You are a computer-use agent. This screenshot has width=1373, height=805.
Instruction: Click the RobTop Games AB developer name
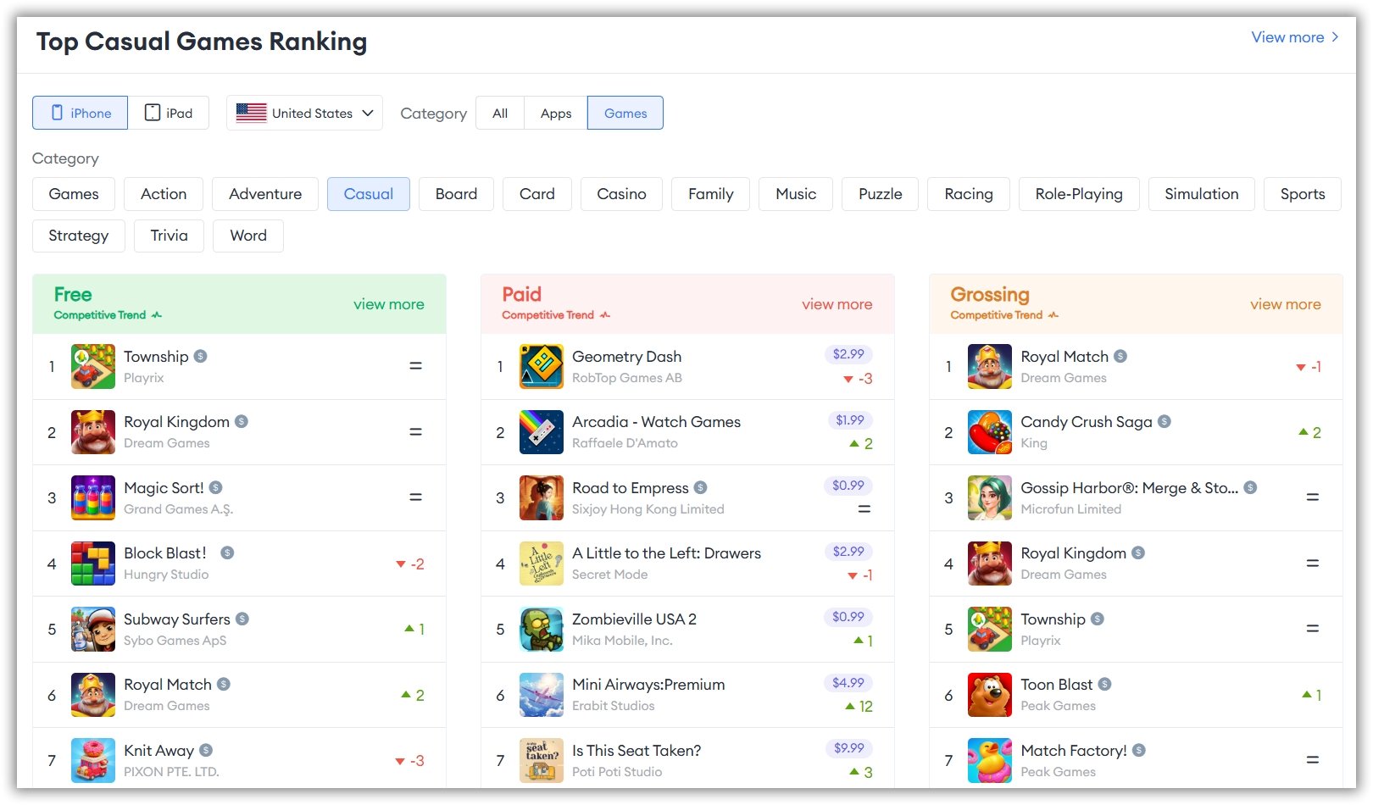pos(627,378)
